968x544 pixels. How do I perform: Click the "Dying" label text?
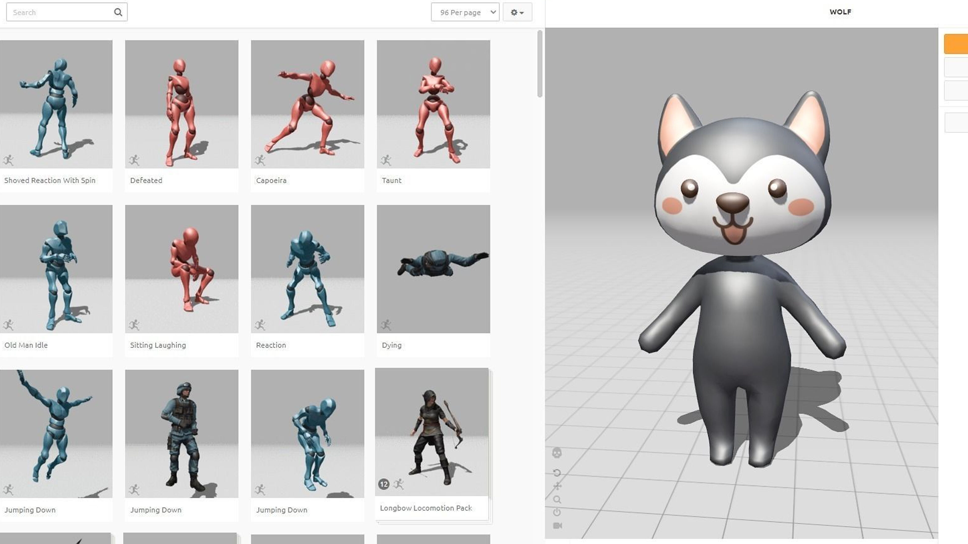[391, 345]
